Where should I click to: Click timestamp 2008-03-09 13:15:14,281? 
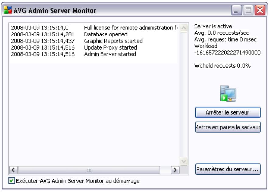pyautogui.click(x=43, y=34)
